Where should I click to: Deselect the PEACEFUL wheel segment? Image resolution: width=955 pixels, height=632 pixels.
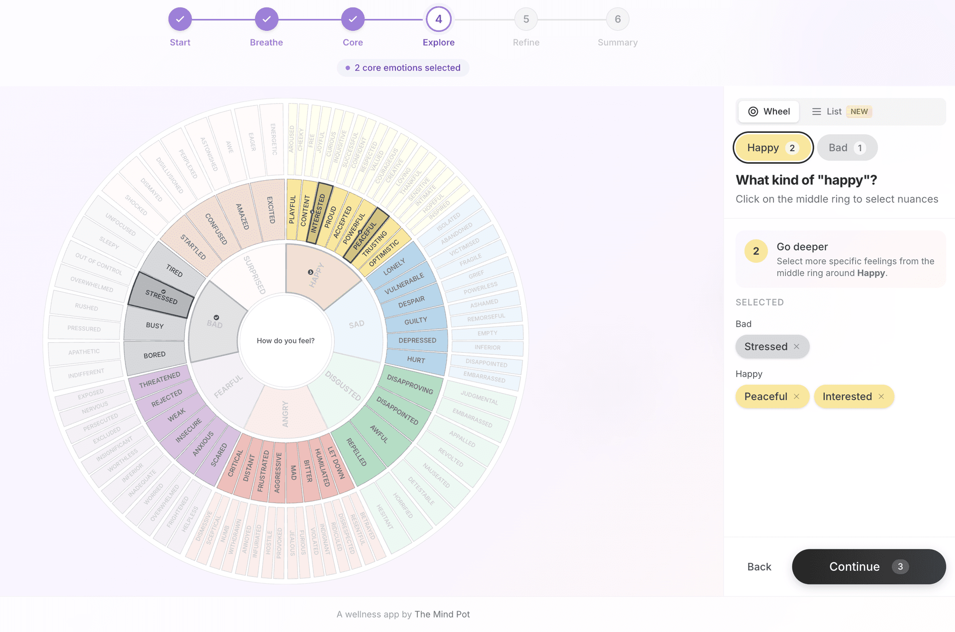365,235
